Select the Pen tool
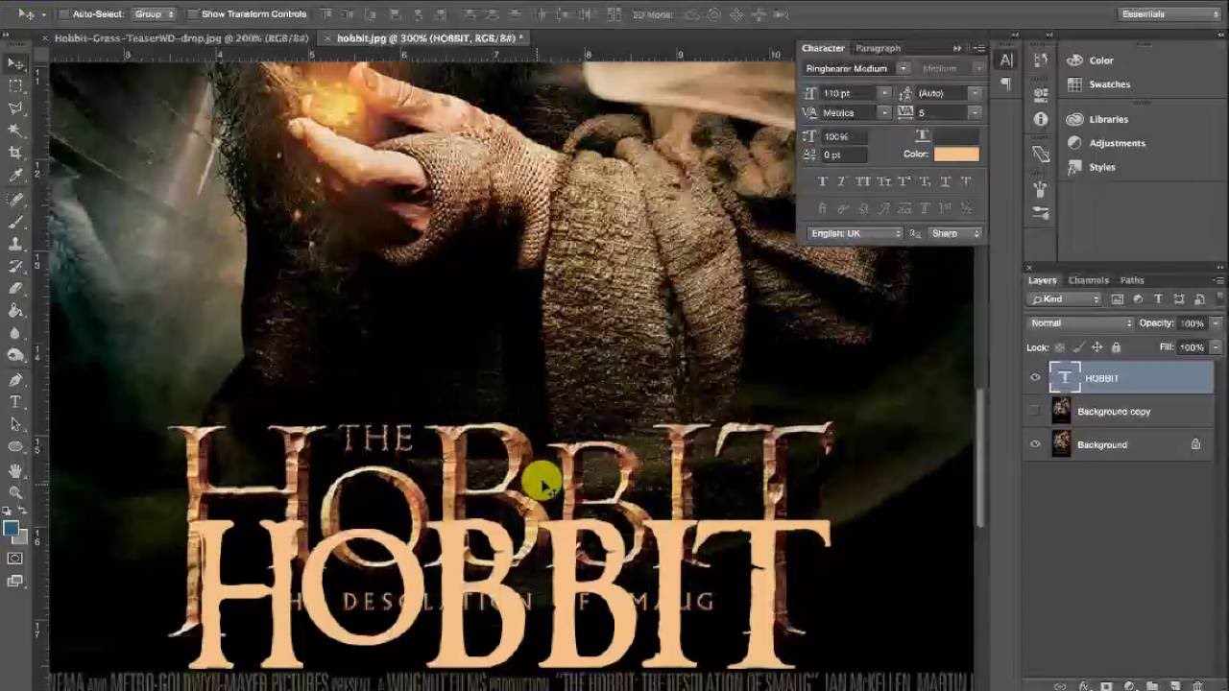 pos(15,380)
